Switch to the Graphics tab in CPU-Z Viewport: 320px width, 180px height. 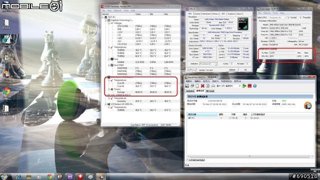pos(231,14)
